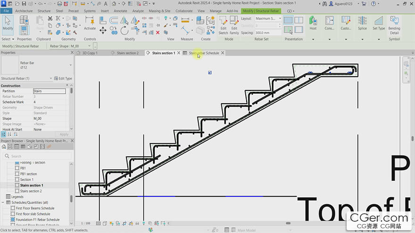This screenshot has width=415, height=233.
Task: Switch to the Stairs rebar Schedule tab
Action: coord(204,53)
